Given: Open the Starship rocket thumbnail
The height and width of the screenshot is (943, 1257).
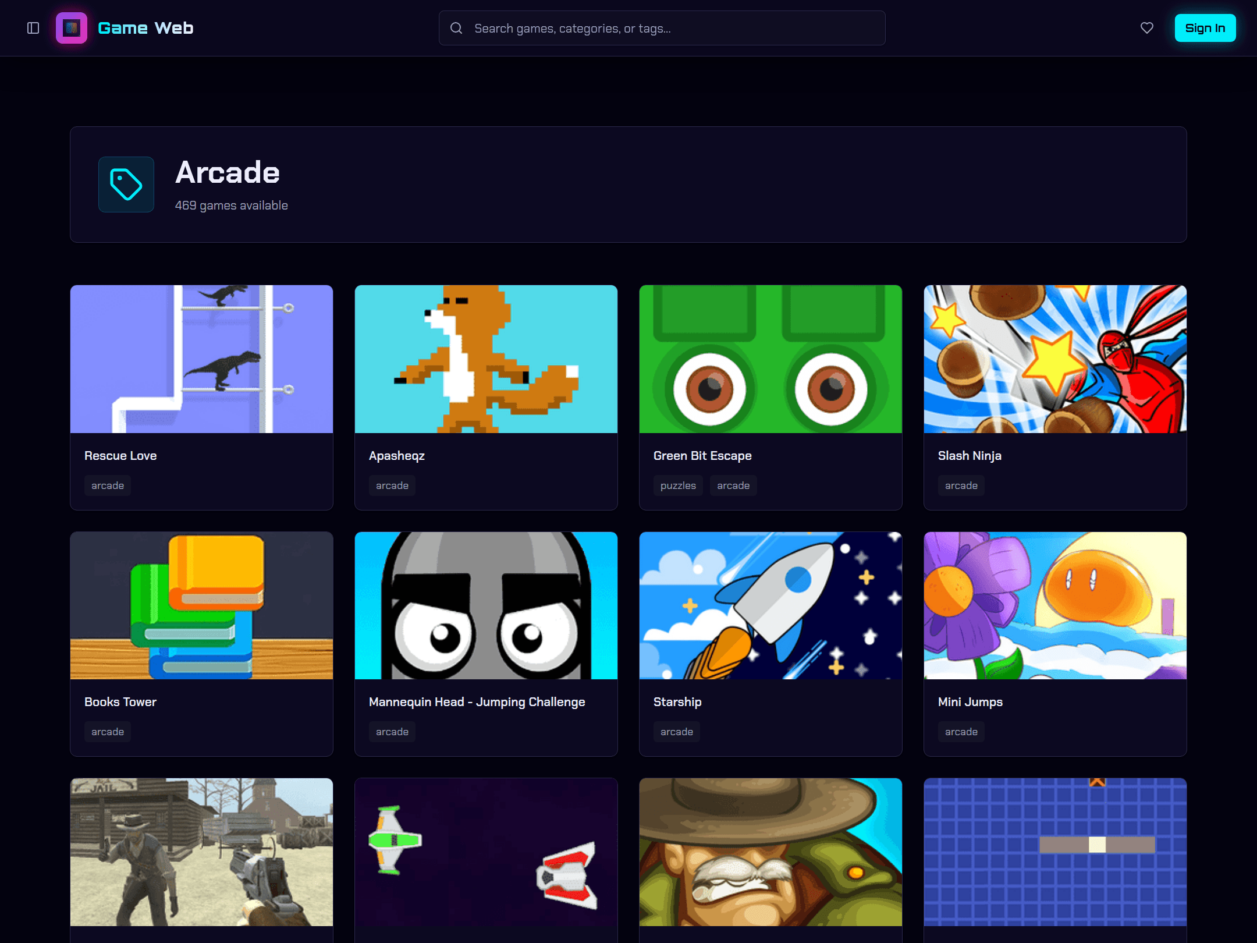Looking at the screenshot, I should pos(770,605).
